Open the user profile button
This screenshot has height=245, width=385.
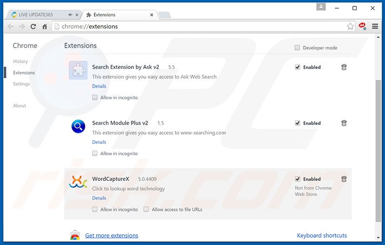(x=321, y=7)
